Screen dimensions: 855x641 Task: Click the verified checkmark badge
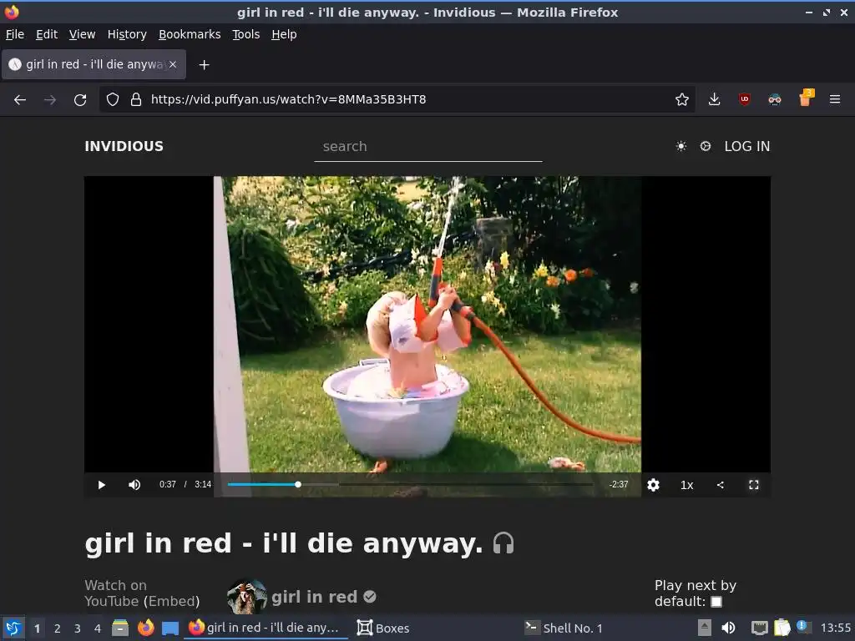pos(370,597)
